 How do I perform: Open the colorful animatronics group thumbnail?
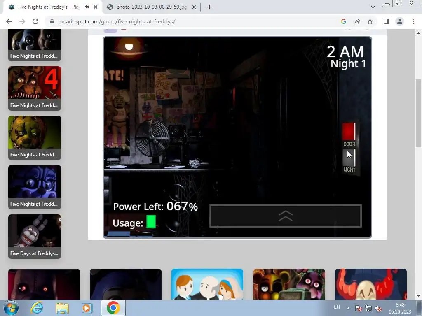pyautogui.click(x=289, y=284)
